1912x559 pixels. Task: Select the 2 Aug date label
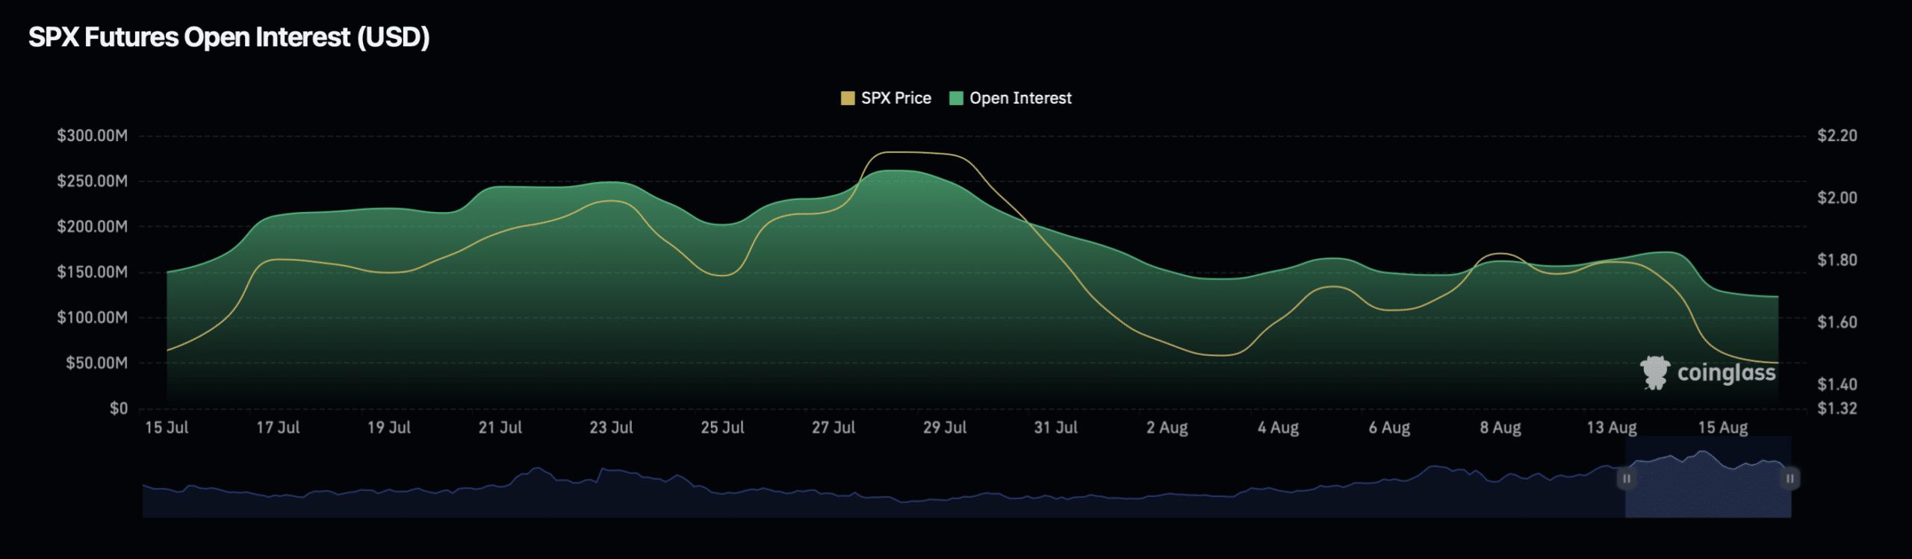pyautogui.click(x=1167, y=428)
